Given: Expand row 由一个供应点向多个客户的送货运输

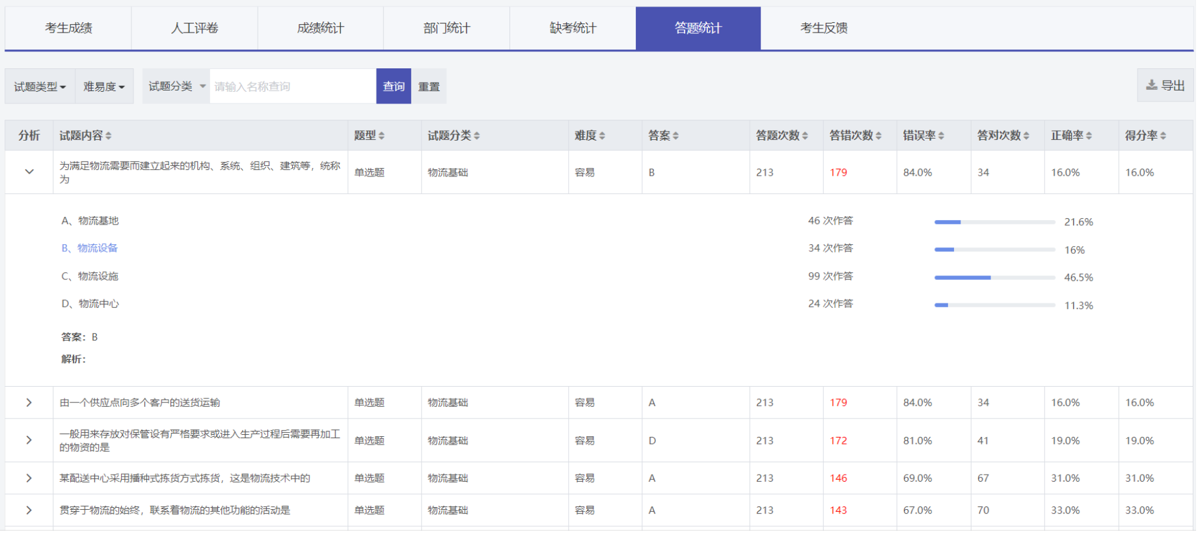Looking at the screenshot, I should click(x=29, y=403).
